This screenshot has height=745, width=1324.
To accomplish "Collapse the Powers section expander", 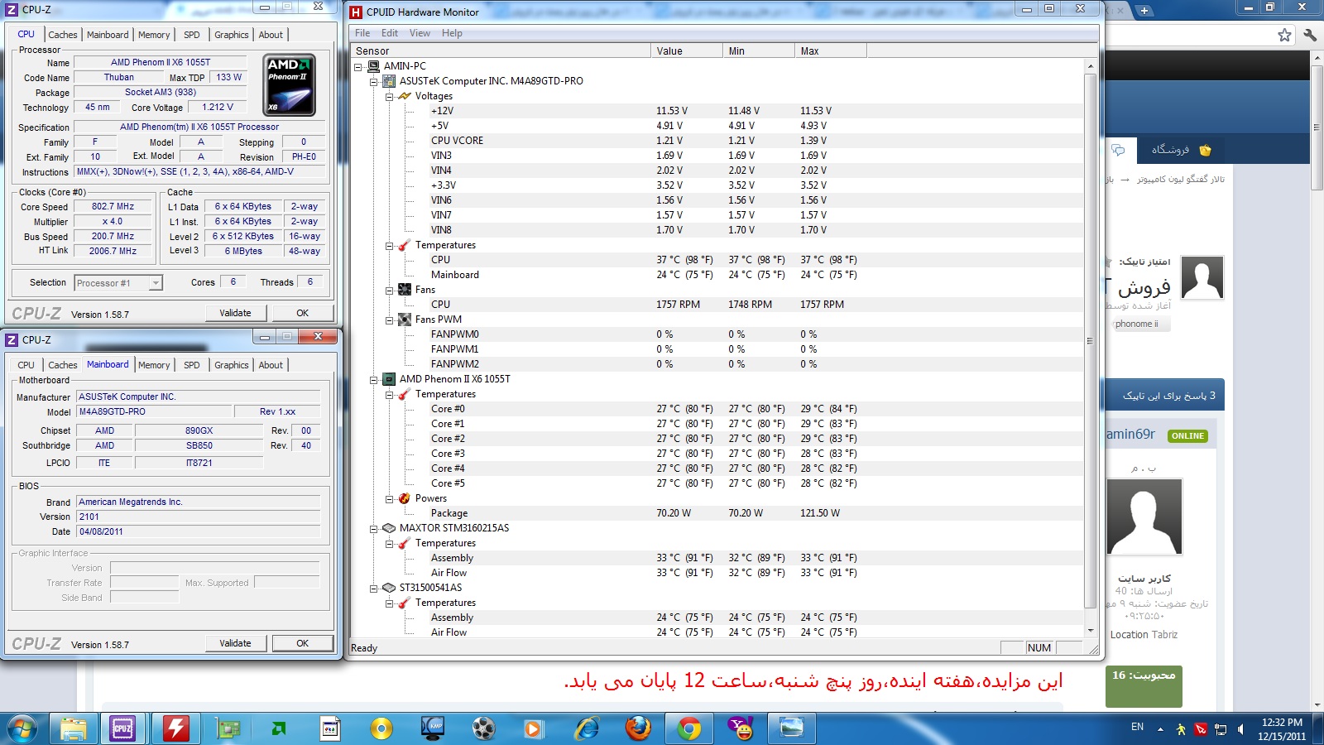I will coord(390,498).
